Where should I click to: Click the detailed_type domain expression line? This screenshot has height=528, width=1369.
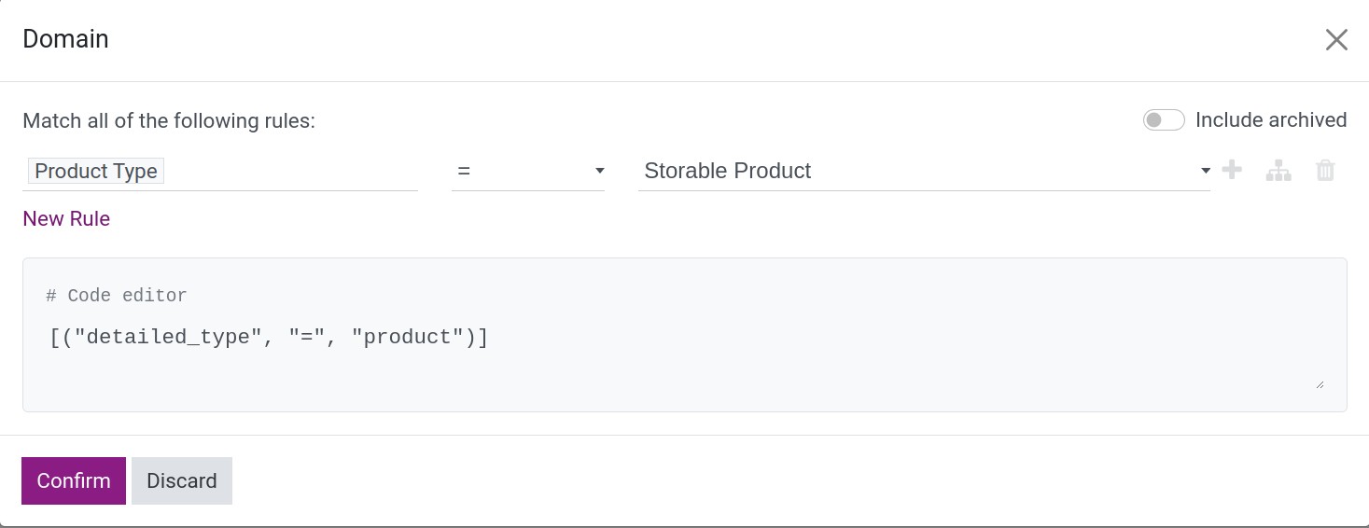coord(269,337)
